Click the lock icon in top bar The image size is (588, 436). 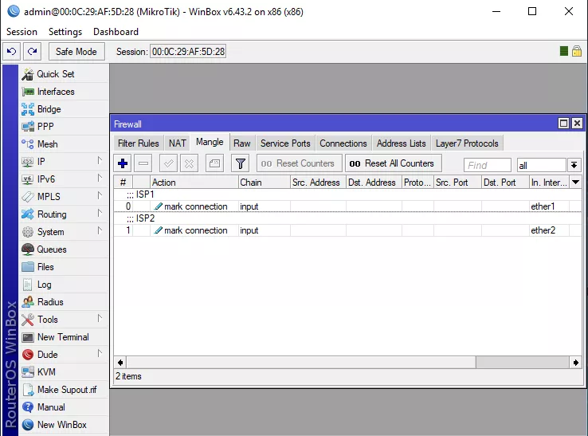click(577, 51)
